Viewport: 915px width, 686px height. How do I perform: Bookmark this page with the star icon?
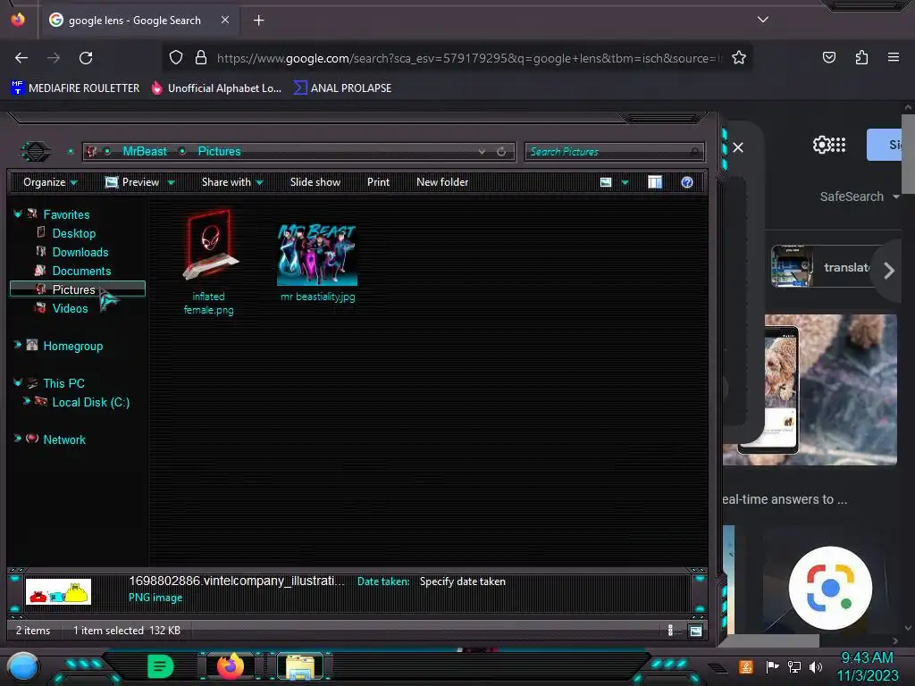pos(739,57)
